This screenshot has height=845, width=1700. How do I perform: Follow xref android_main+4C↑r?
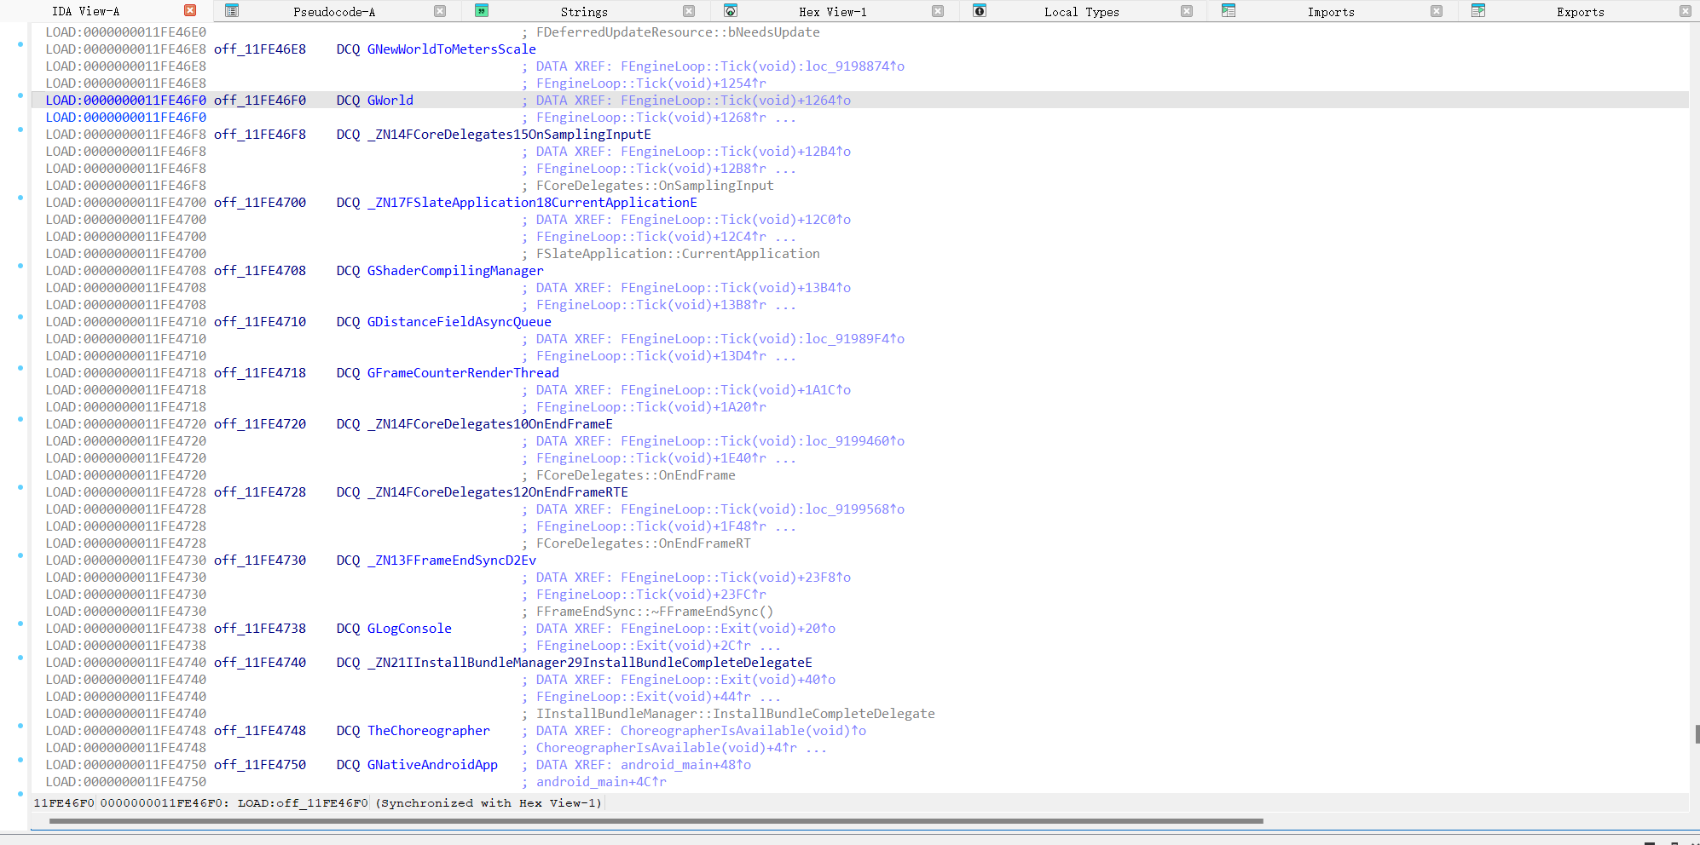[x=601, y=782]
